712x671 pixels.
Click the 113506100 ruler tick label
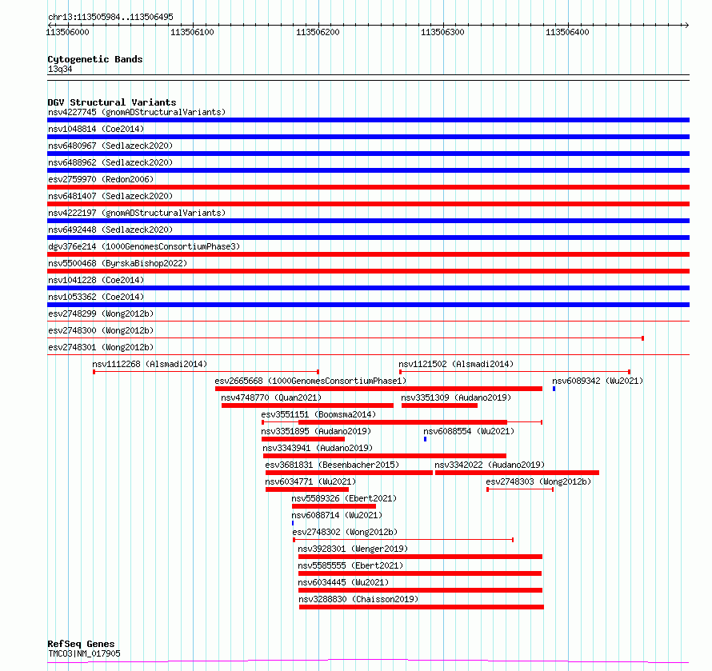(x=192, y=32)
